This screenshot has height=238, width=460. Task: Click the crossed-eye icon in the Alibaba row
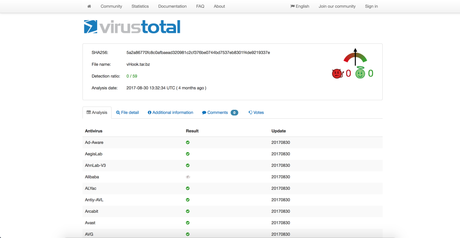click(188, 177)
